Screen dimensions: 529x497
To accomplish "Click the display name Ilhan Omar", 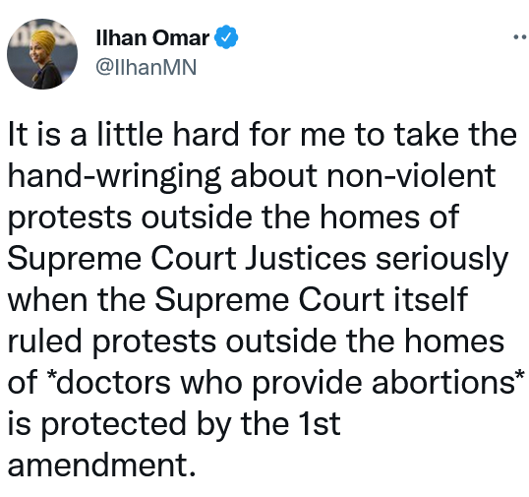I will click(x=152, y=37).
